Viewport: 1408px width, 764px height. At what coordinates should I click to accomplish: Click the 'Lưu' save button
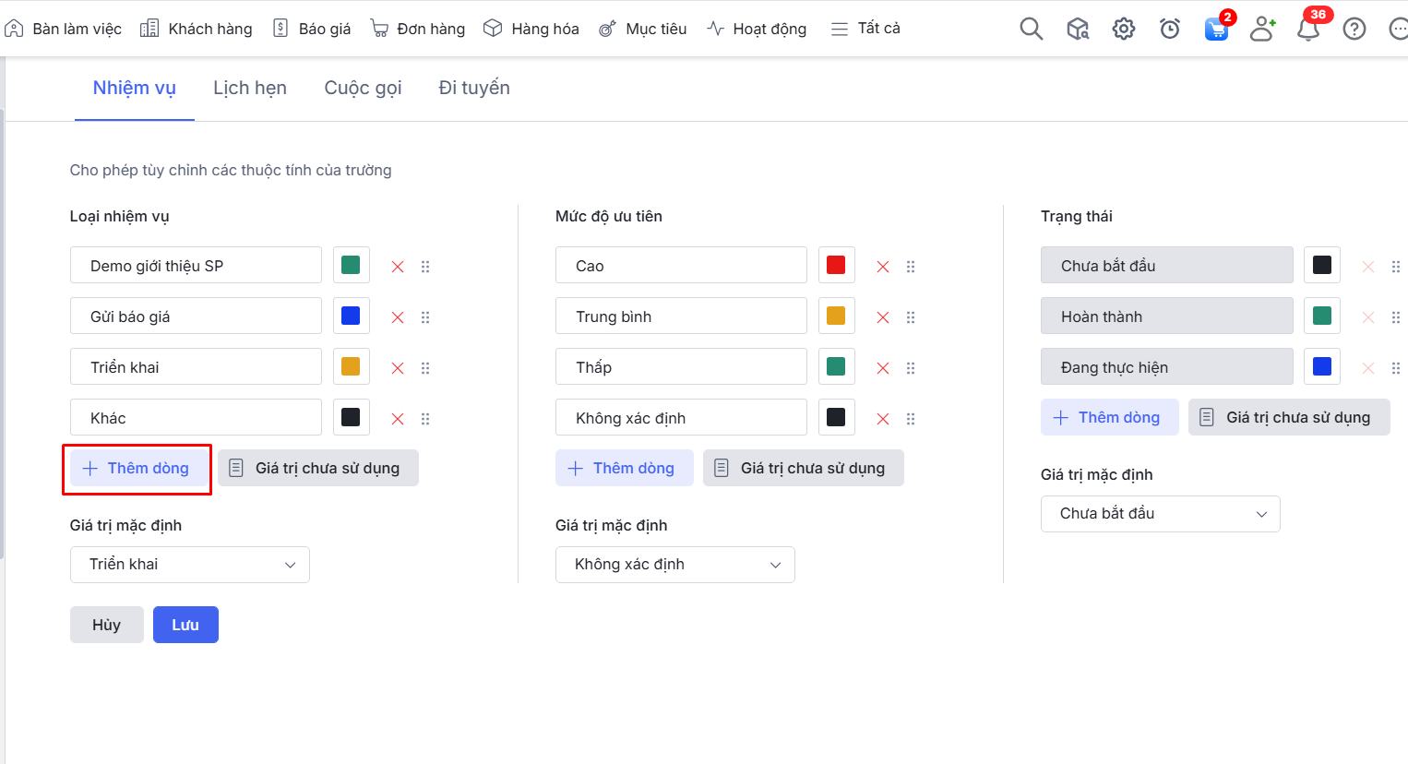click(185, 625)
